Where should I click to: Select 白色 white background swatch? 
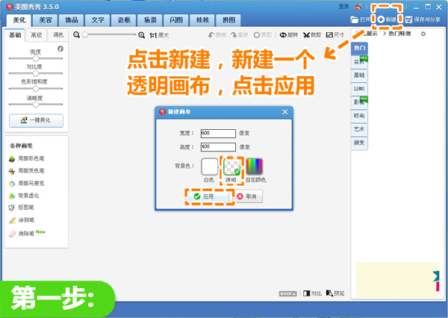(209, 166)
